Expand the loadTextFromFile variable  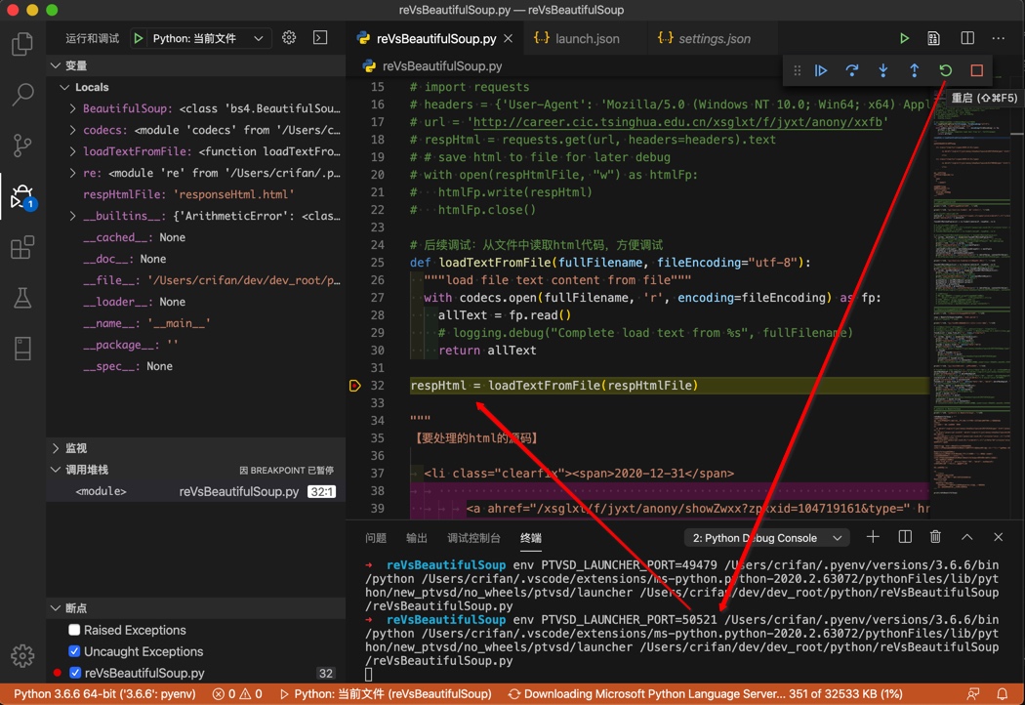click(x=72, y=151)
